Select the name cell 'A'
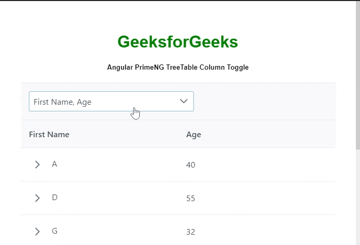This screenshot has width=360, height=245. (55, 164)
